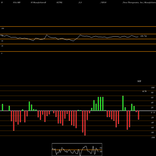Viewport: 156px width, 156px height.
Task: Click the MR value 0.78
Action: [144, 91]
